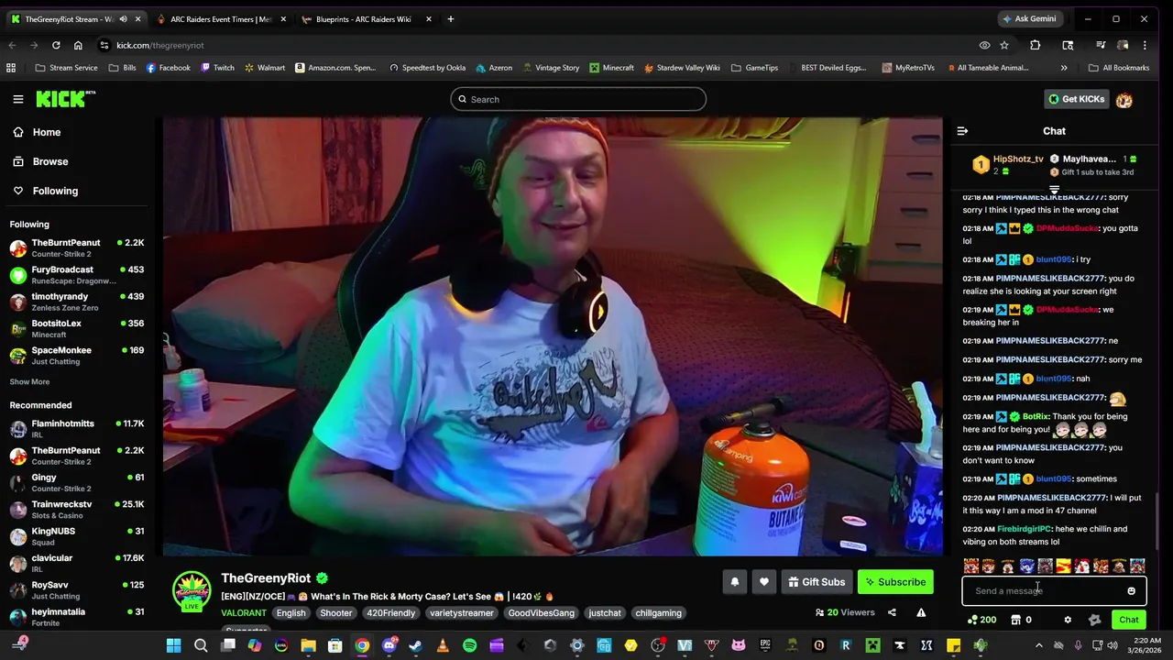Viewport: 1173px width, 660px height.
Task: Show more bookmarks with the double chevron
Action: click(x=1064, y=68)
